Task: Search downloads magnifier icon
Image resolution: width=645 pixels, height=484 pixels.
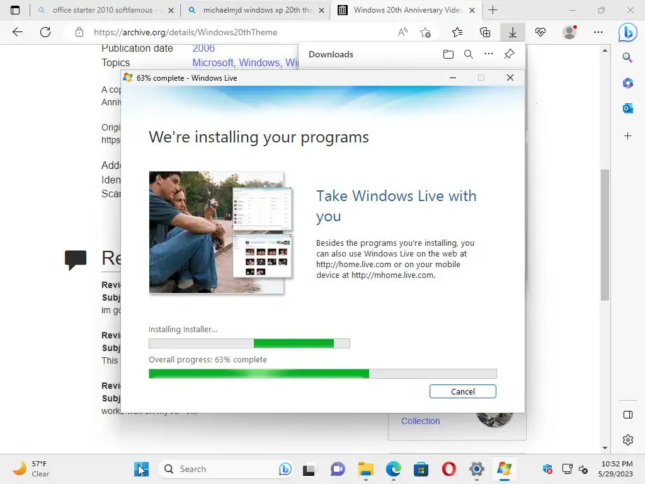Action: (469, 54)
